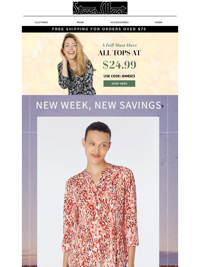
Task: Click the free shipping over $75 banner
Action: (x=100, y=29)
